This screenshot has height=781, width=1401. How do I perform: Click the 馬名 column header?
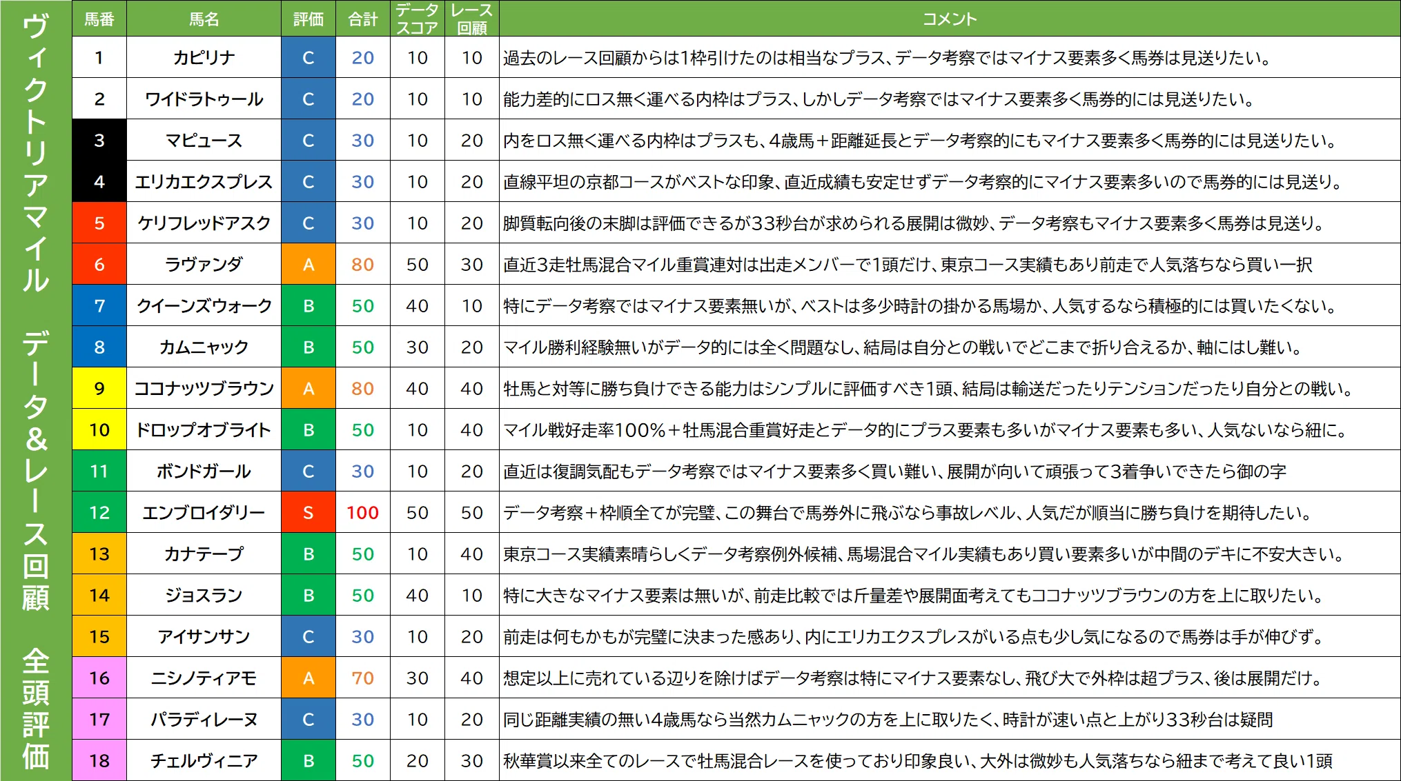204,19
